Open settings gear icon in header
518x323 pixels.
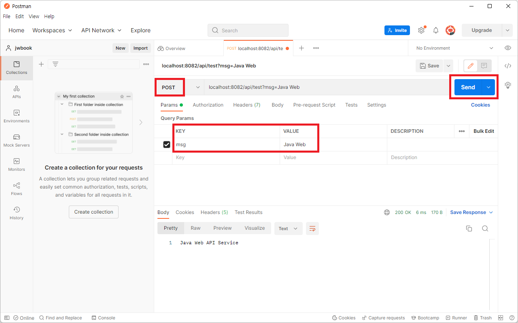421,30
